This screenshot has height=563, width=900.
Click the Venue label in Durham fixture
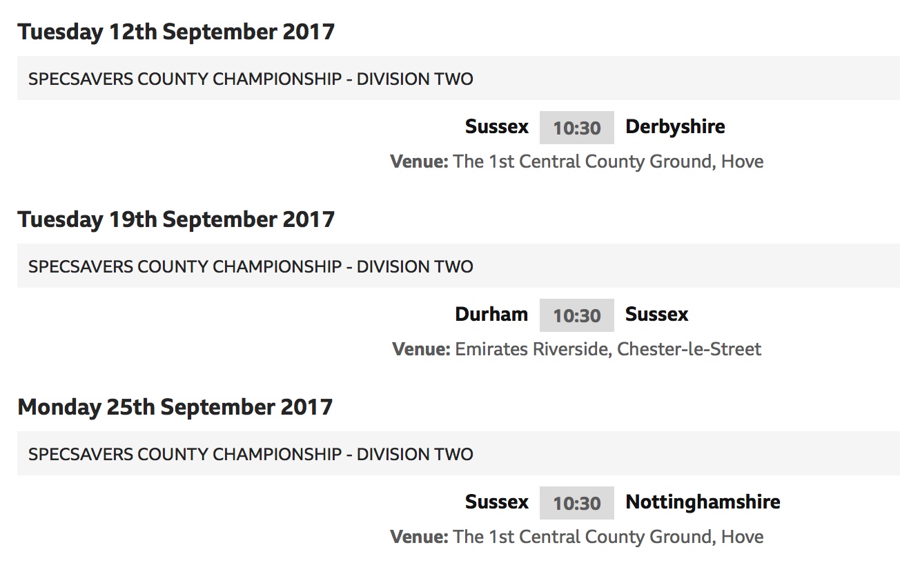click(x=421, y=349)
